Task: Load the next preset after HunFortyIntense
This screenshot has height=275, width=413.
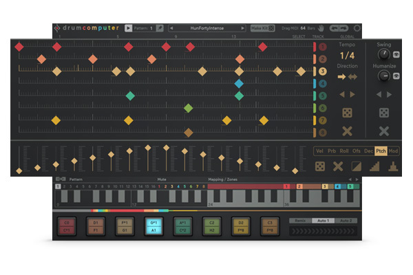Action: pyautogui.click(x=242, y=28)
